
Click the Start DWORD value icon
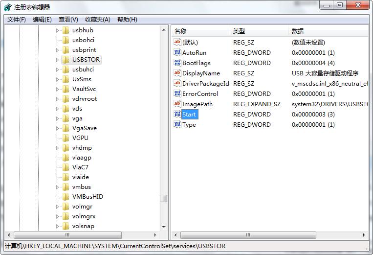click(x=177, y=114)
